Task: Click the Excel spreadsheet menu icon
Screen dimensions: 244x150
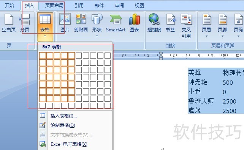Action: pos(43,144)
